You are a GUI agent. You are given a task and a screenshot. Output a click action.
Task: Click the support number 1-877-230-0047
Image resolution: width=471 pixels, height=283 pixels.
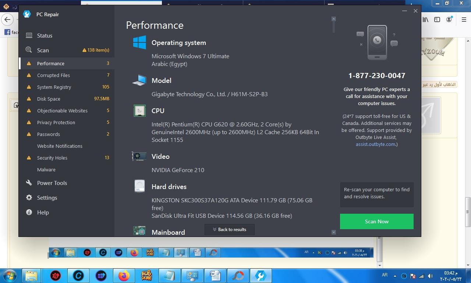coord(376,76)
